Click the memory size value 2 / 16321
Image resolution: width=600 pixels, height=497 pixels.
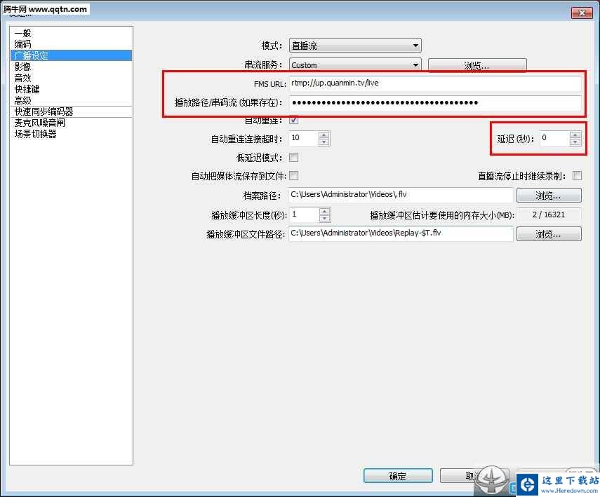(549, 215)
